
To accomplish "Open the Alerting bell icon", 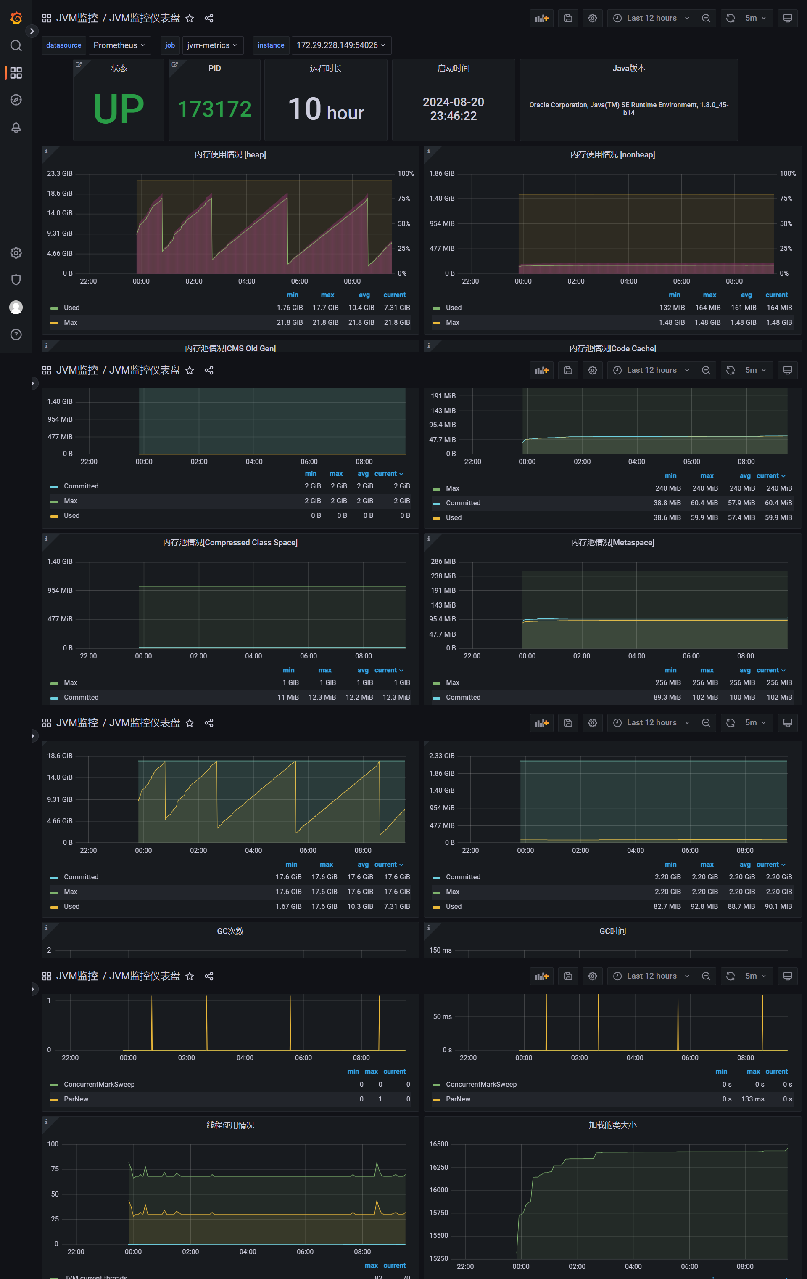I will (x=16, y=127).
